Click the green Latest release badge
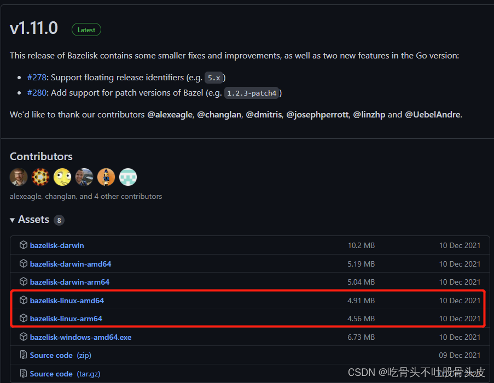494x383 pixels. (x=86, y=30)
